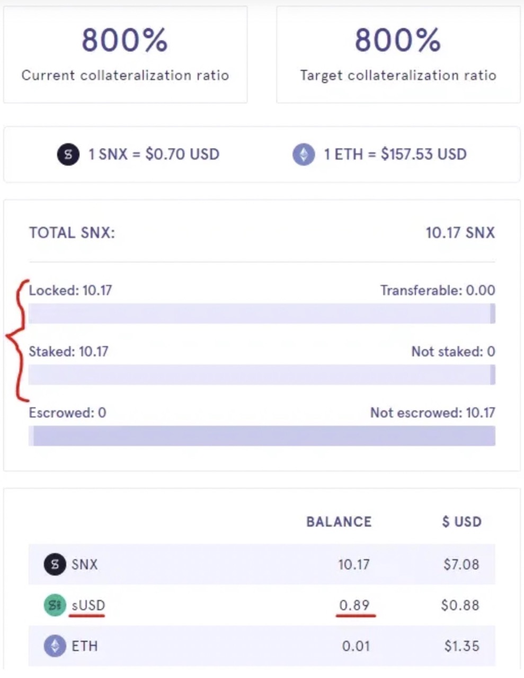The width and height of the screenshot is (524, 678).
Task: Toggle the Staked SNX progress bar
Action: tap(262, 375)
